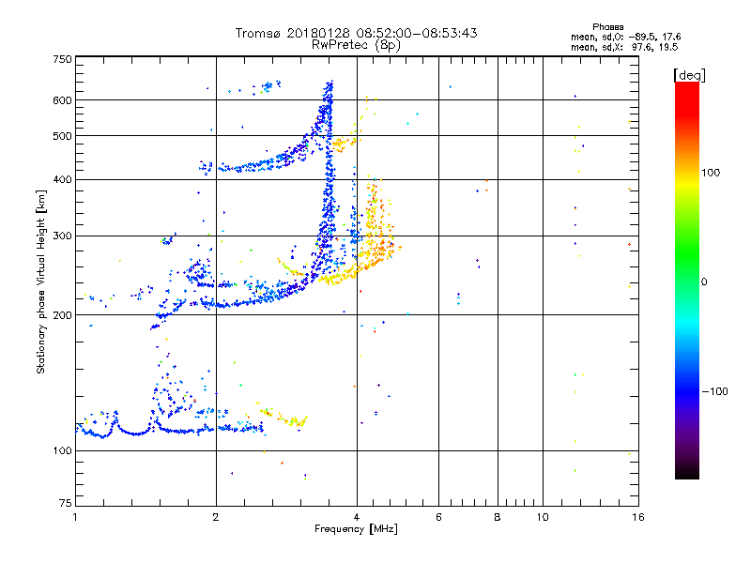This screenshot has height=563, width=751.
Task: Click the "Phases" heading at top right
Action: click(607, 27)
